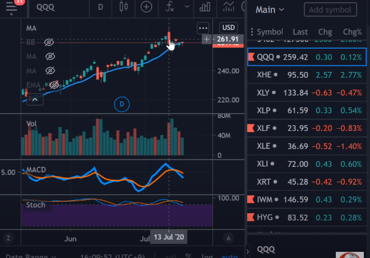Click the red flag on QQQ row
The image size is (370, 258).
click(251, 57)
